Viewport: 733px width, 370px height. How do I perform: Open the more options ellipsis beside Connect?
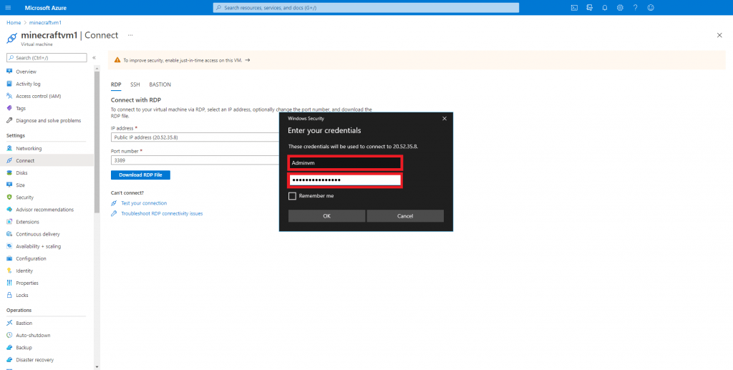(x=130, y=34)
